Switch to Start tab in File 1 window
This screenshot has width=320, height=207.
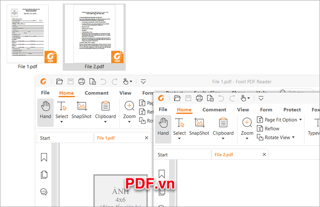click(x=65, y=138)
